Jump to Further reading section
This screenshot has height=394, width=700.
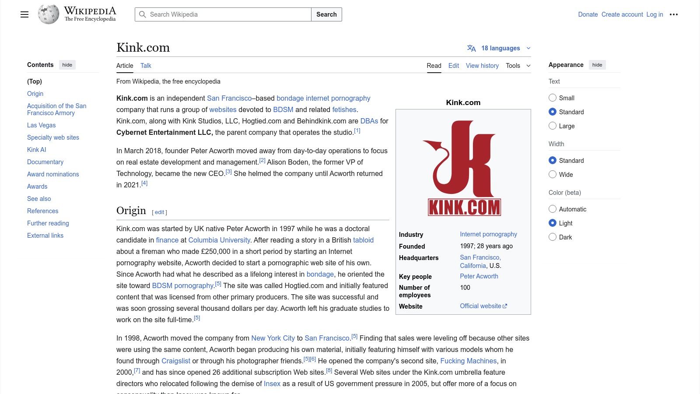[x=48, y=223]
